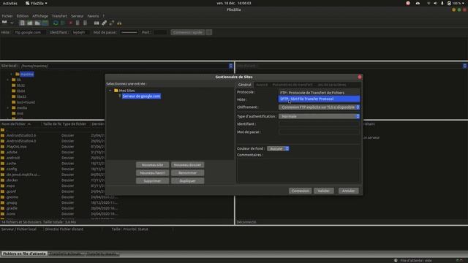Open the Transfert menu
This screenshot has width=468, height=263.
pos(59,16)
